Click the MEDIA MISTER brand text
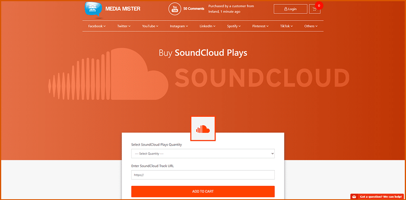 123,9
